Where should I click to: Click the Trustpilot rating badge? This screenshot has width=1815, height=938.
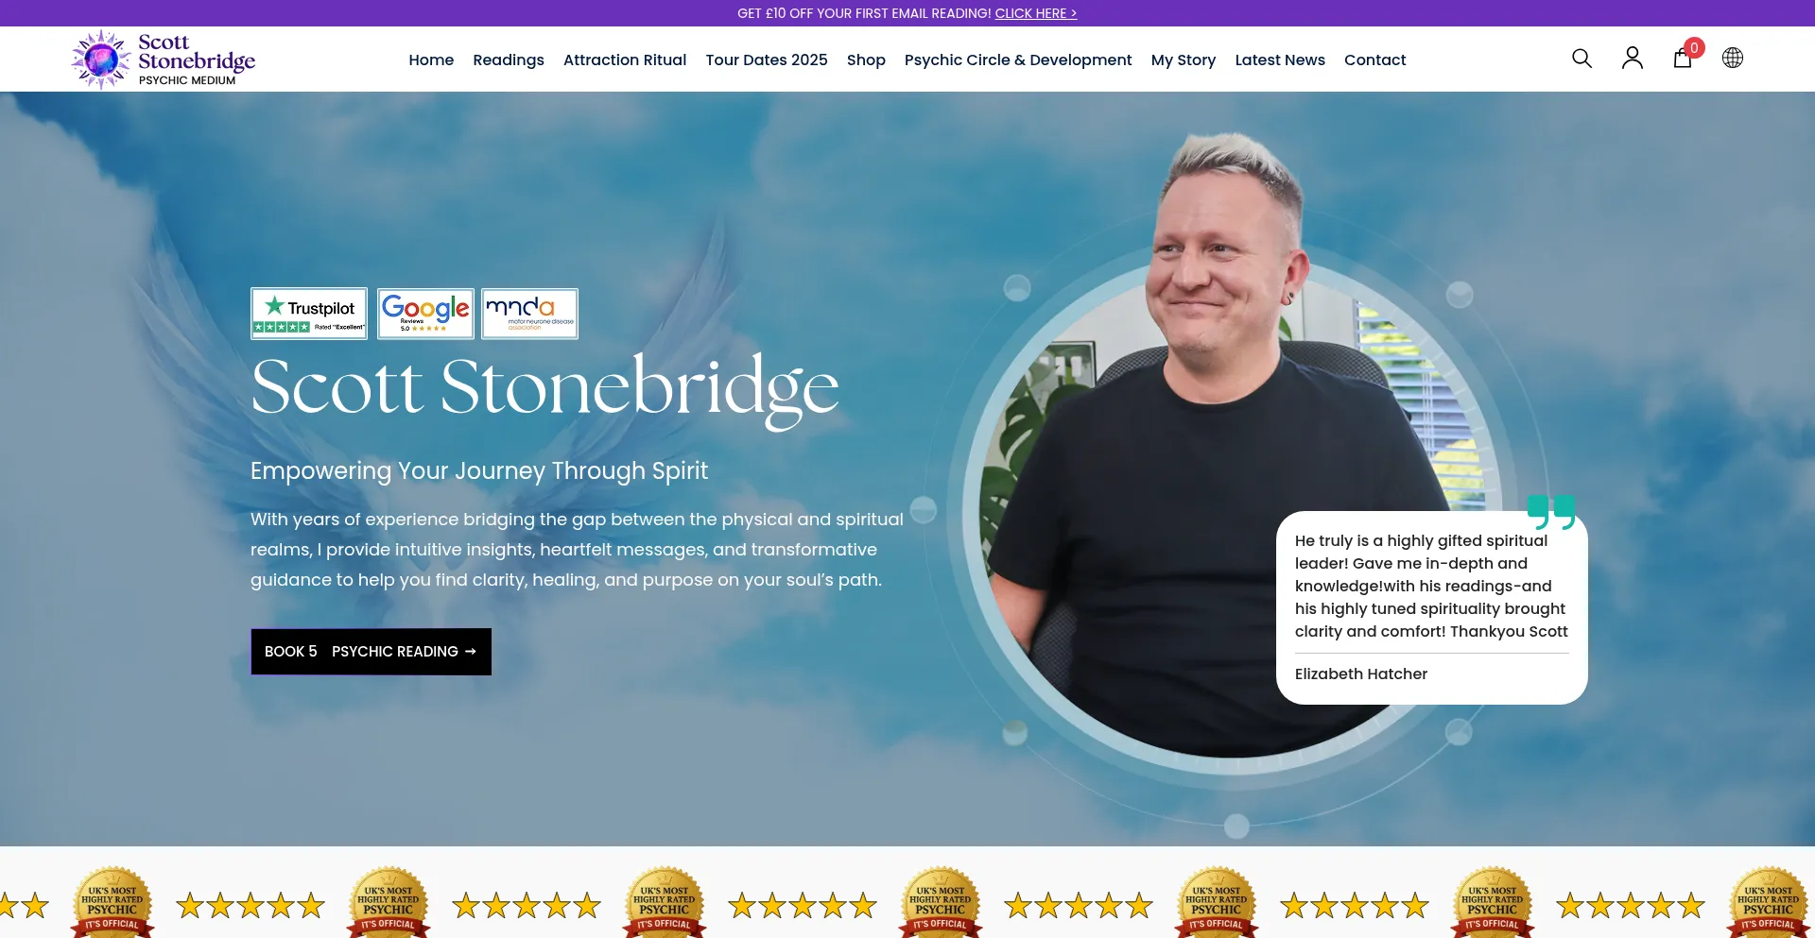(309, 314)
